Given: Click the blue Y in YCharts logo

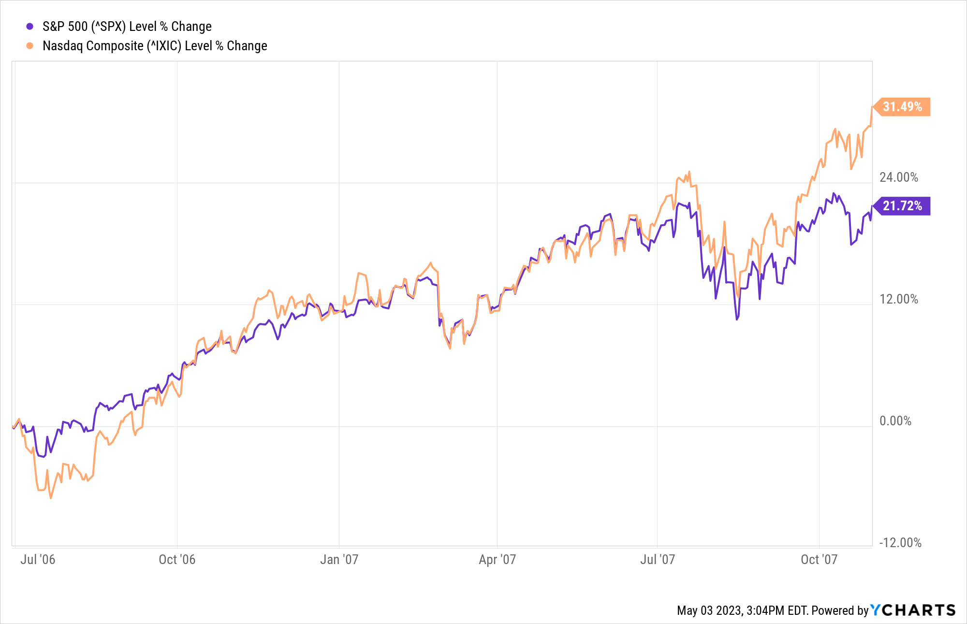Looking at the screenshot, I should pyautogui.click(x=876, y=610).
